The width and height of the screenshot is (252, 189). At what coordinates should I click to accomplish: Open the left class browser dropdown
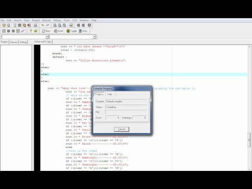pyautogui.click(x=47, y=37)
